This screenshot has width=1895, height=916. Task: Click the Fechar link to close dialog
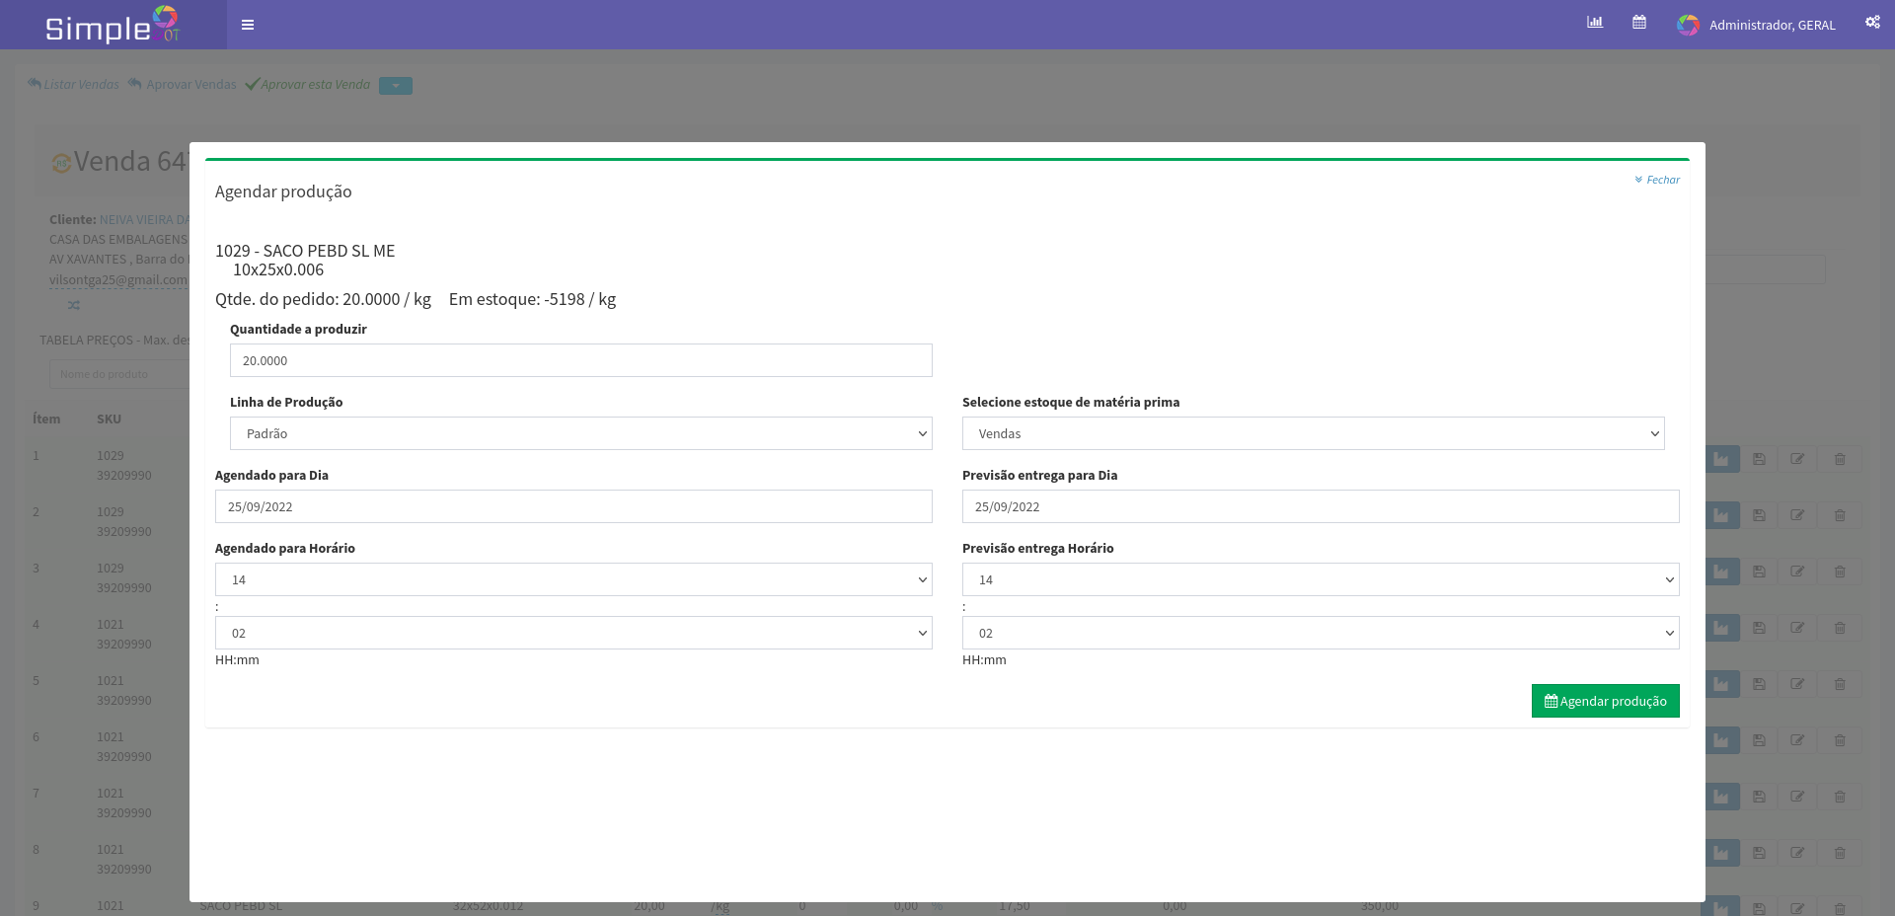coord(1657,180)
